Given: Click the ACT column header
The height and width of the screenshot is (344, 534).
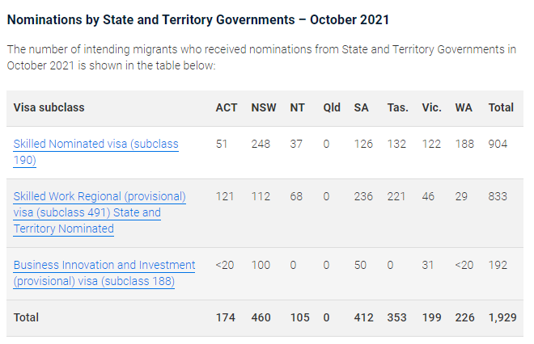Looking at the screenshot, I should 227,107.
